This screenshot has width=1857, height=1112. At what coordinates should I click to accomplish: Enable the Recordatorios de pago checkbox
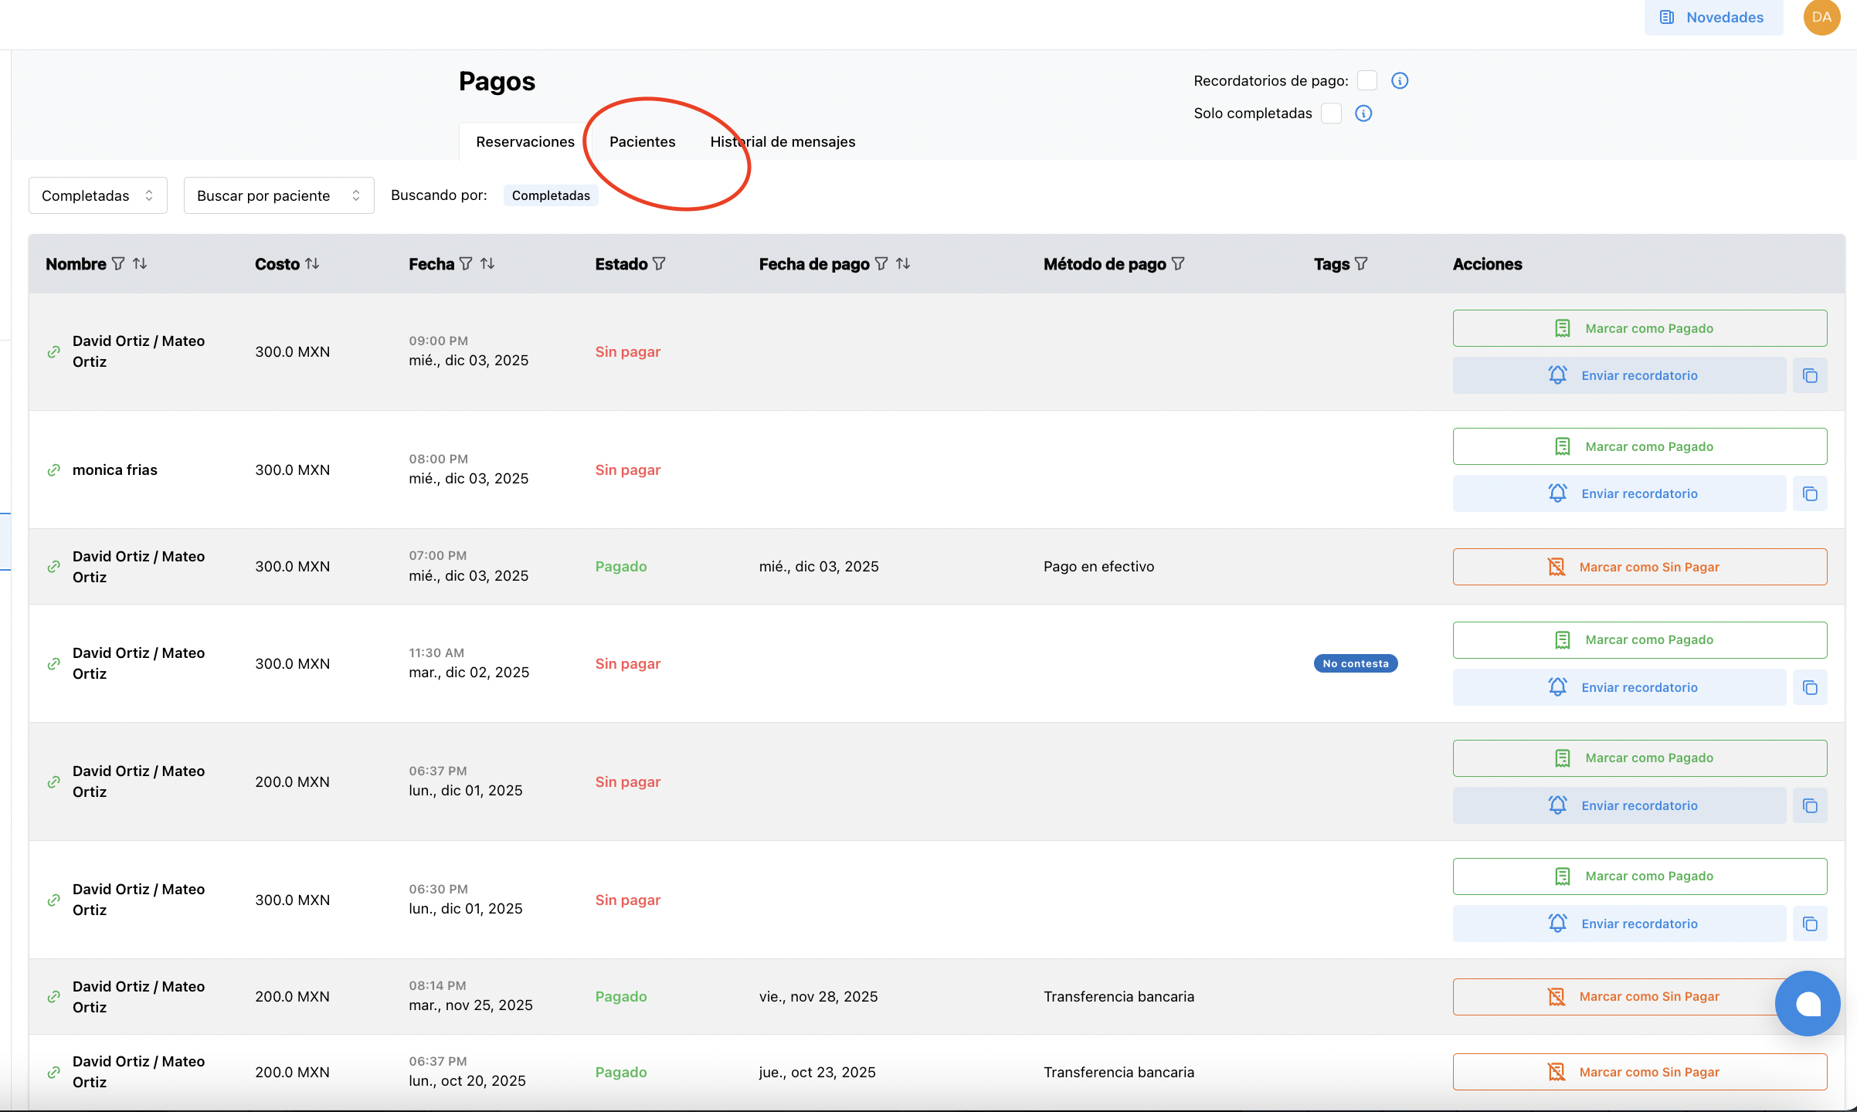pyautogui.click(x=1367, y=81)
